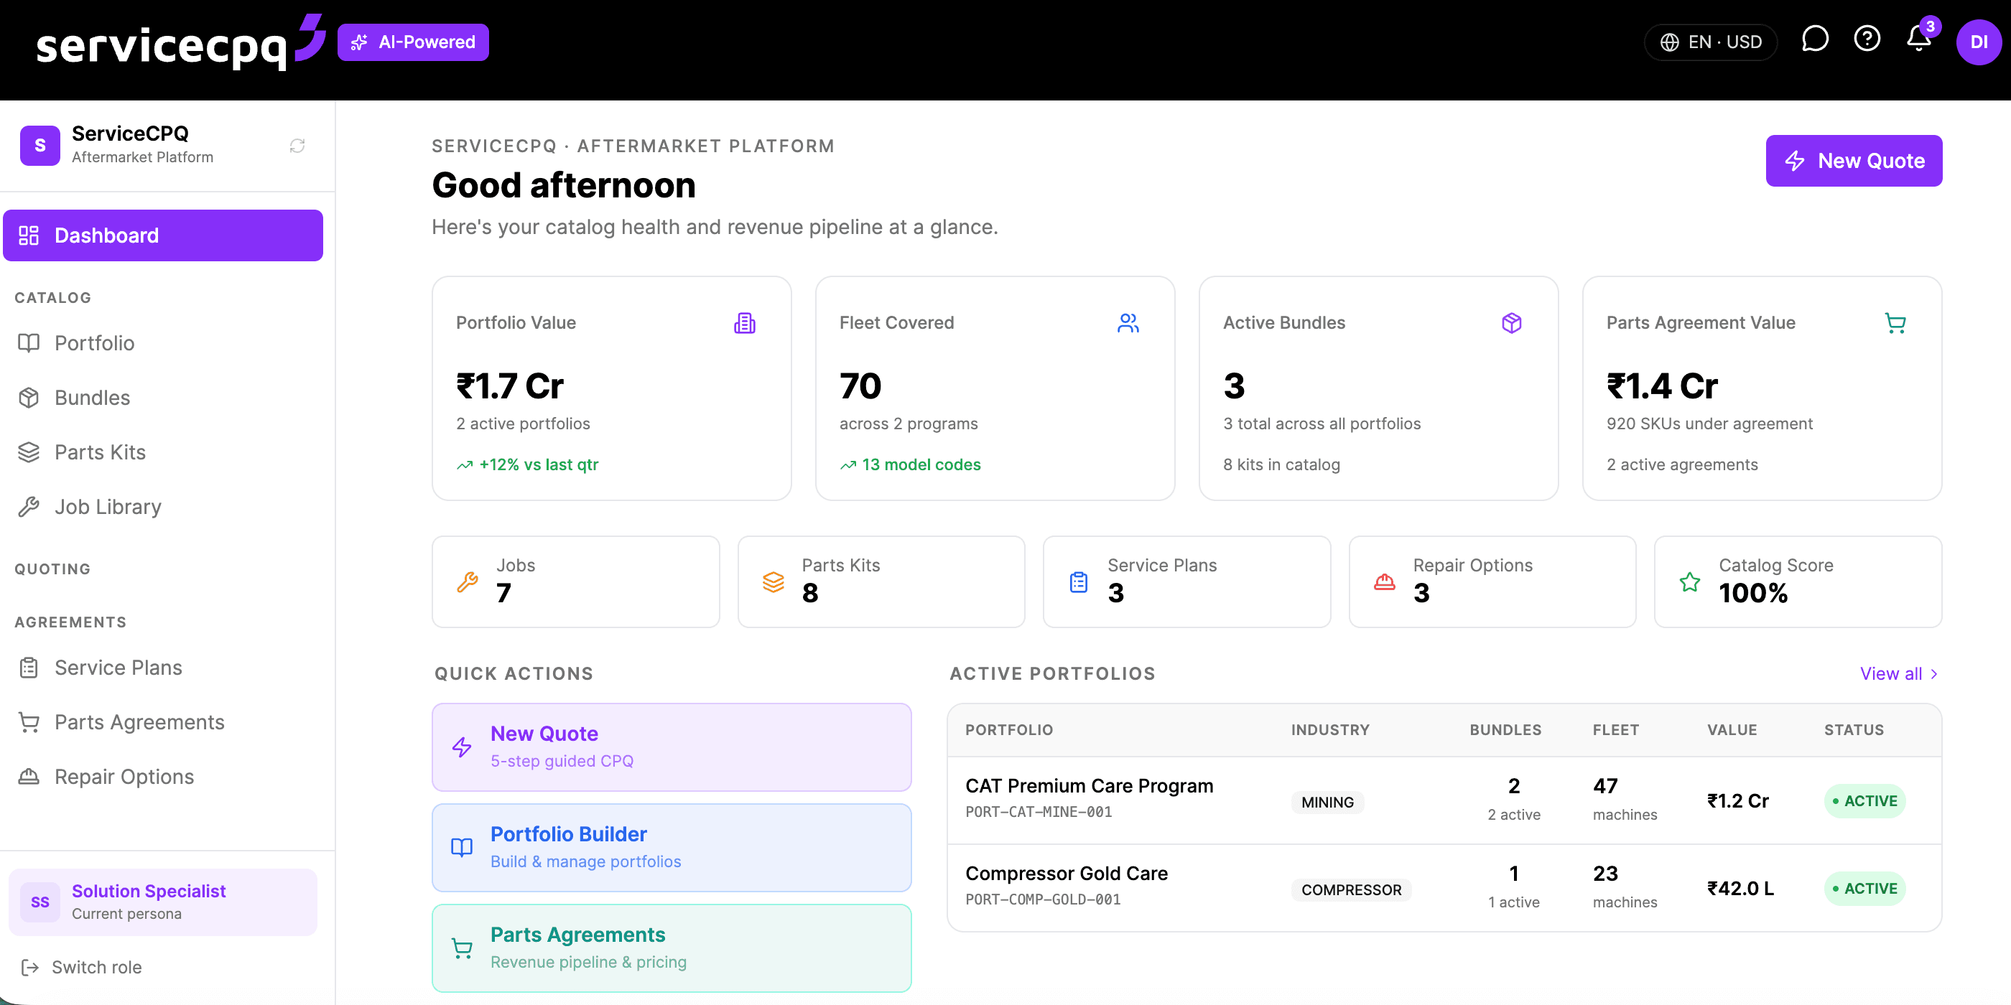Viewport: 2011px width, 1005px height.
Task: Open the help question mark icon
Action: (x=1867, y=39)
